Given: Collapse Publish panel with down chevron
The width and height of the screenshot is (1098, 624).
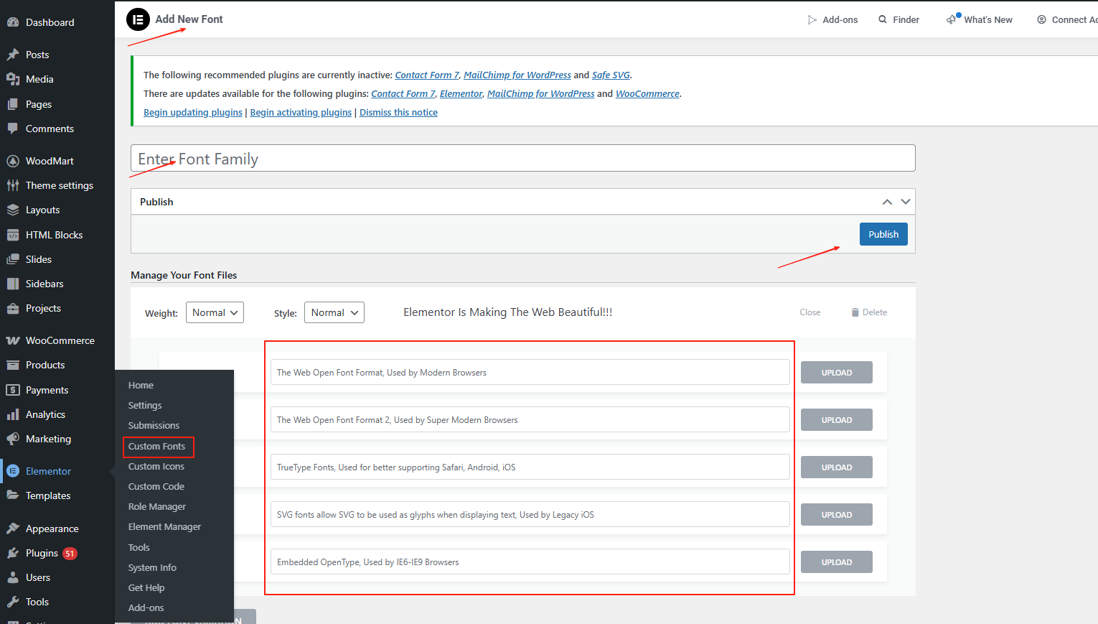Looking at the screenshot, I should click(x=906, y=202).
